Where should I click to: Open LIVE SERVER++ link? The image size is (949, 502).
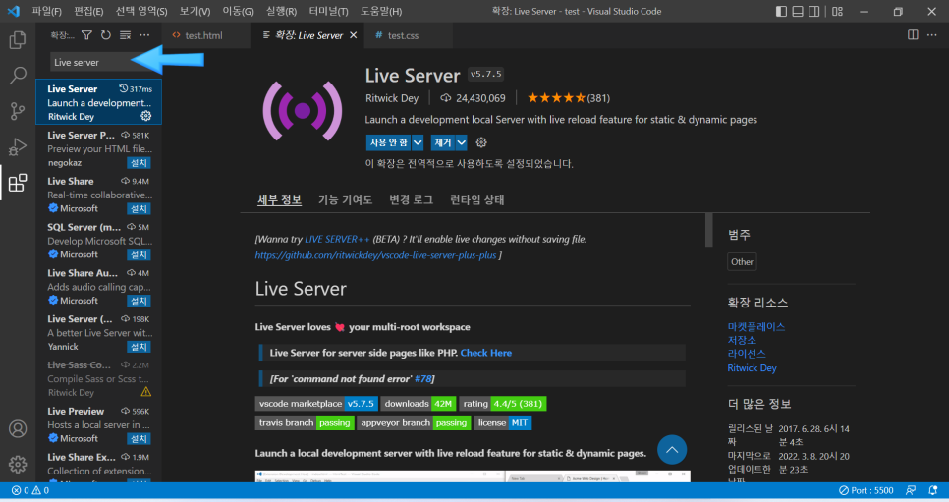337,239
